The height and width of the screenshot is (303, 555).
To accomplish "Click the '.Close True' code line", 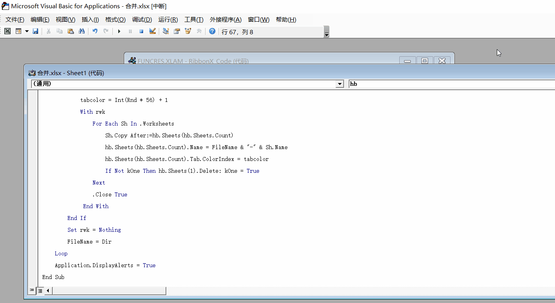I will [110, 194].
